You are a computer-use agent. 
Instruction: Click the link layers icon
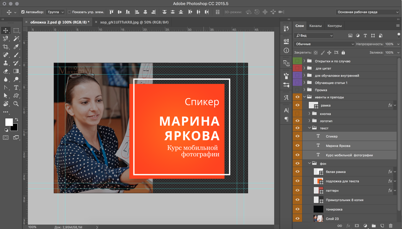point(340,226)
